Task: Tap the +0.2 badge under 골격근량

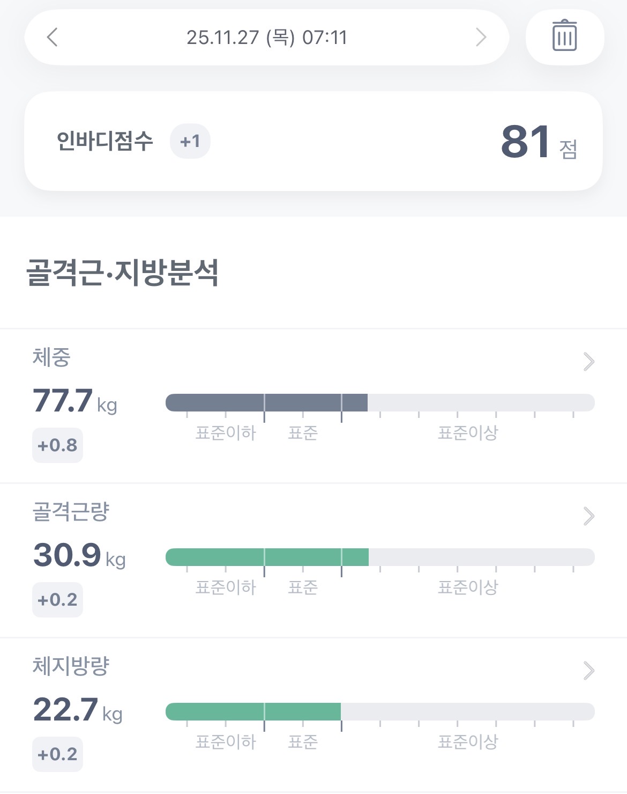Action: (57, 600)
